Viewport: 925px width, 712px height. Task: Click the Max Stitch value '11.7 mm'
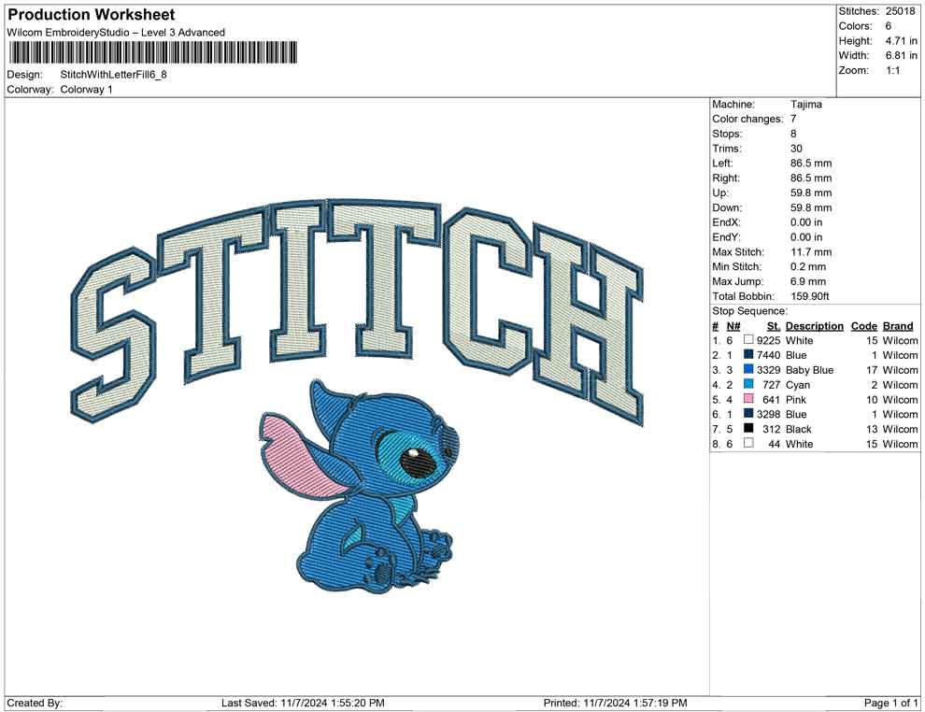coord(811,252)
